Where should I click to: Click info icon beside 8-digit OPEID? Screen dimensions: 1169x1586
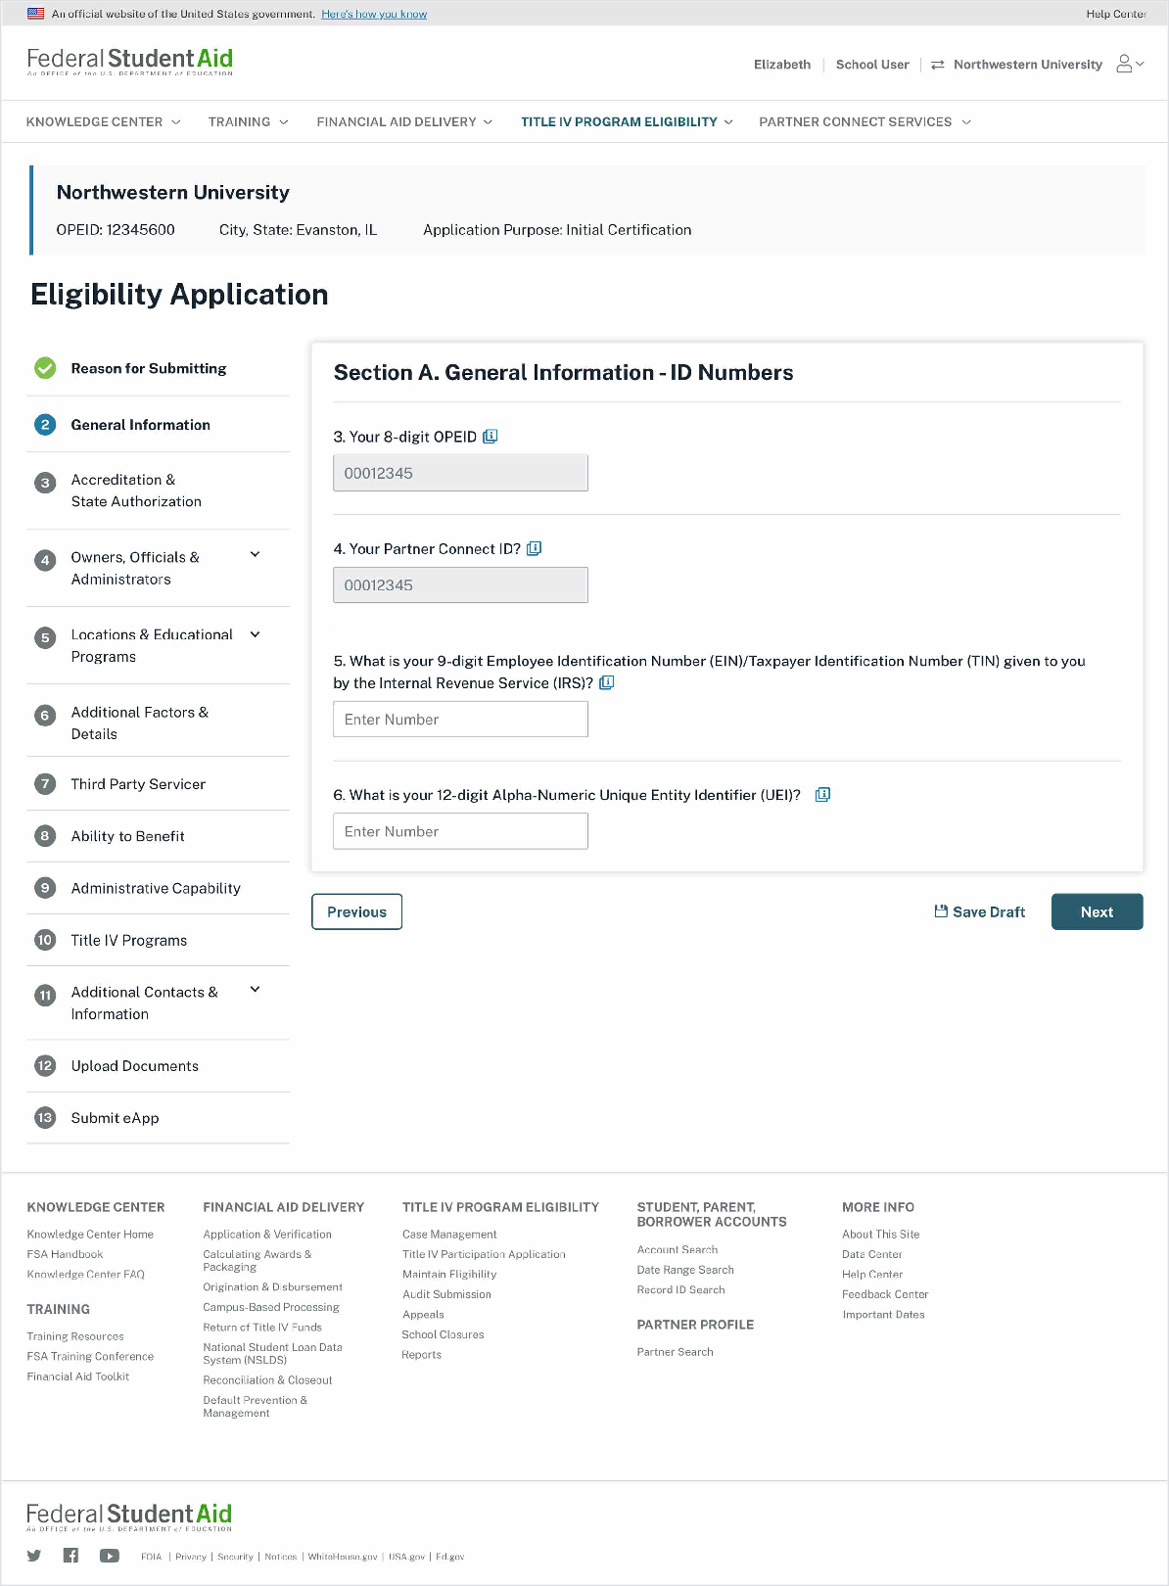click(491, 437)
